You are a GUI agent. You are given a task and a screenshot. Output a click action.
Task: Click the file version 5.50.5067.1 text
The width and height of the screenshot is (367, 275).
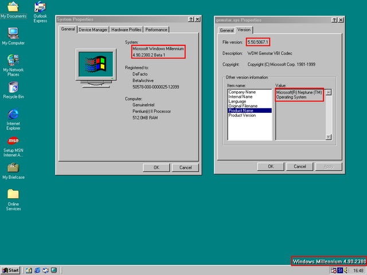point(257,42)
